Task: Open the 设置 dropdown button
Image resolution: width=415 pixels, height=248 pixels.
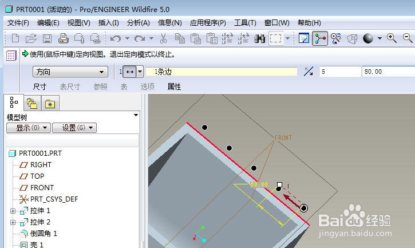Action: point(74,128)
